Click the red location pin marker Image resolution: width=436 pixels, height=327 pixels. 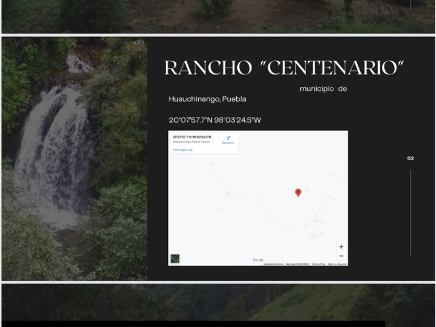pyautogui.click(x=298, y=192)
